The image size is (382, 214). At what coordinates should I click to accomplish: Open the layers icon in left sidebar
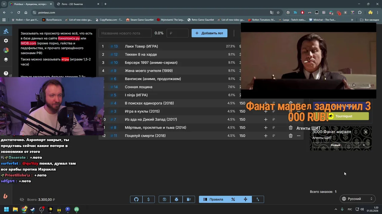tap(6, 59)
